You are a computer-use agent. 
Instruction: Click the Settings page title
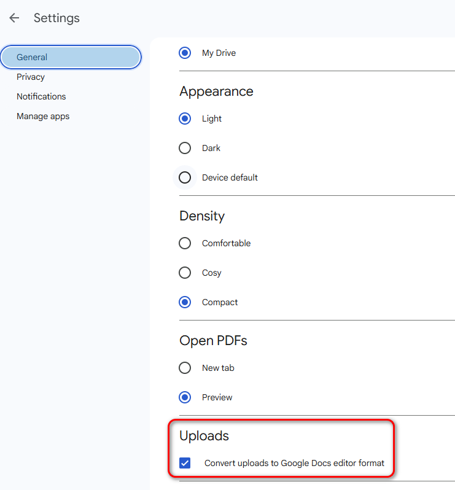click(56, 18)
